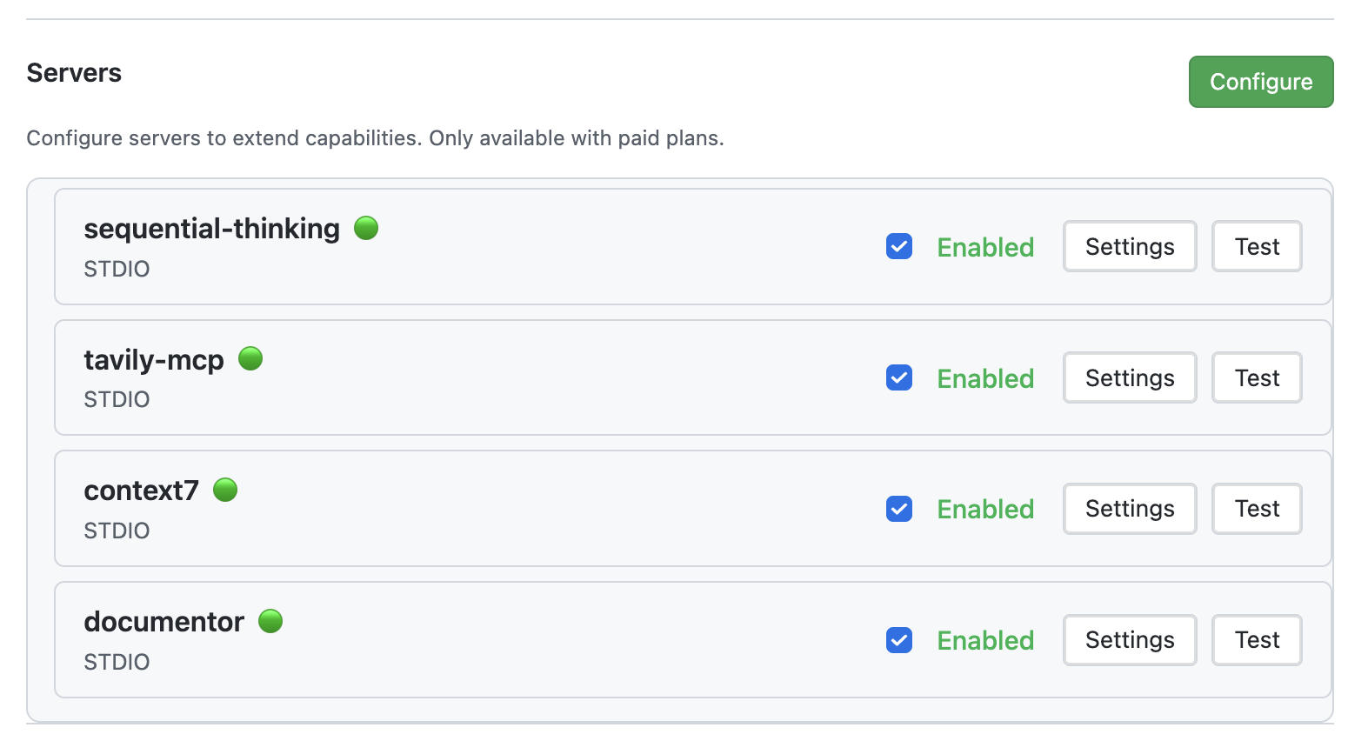Test the sequential-thinking server connection

(1256, 246)
